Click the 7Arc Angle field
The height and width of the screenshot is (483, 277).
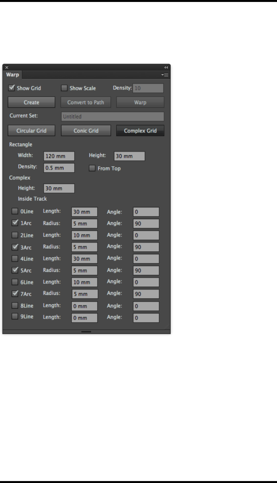pos(146,294)
